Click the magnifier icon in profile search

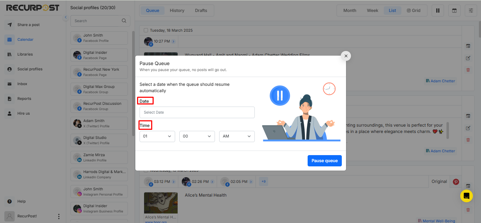[124, 21]
